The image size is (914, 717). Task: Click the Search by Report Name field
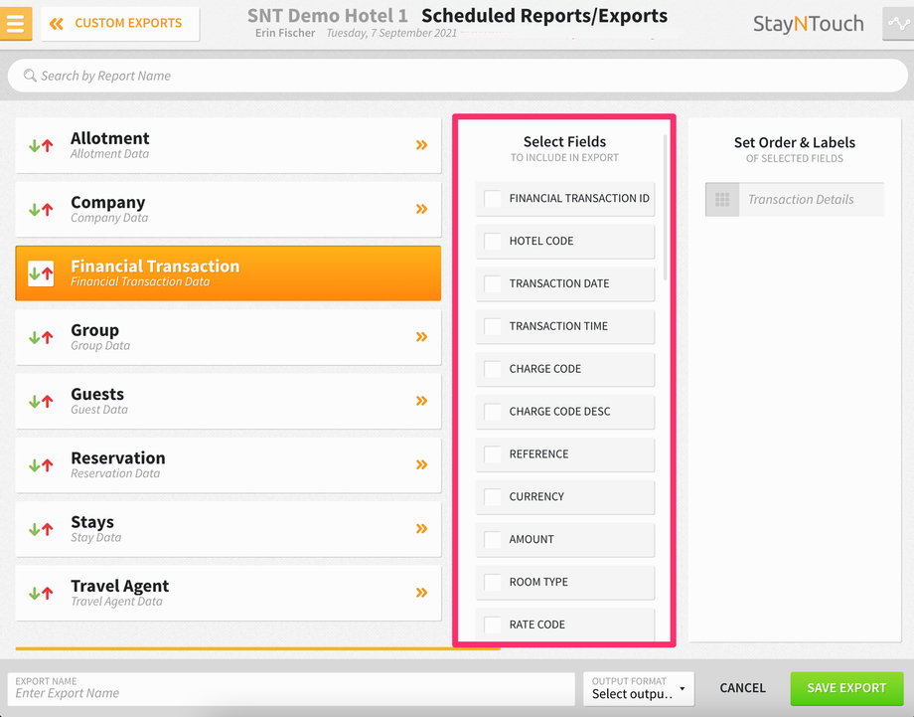[x=458, y=76]
